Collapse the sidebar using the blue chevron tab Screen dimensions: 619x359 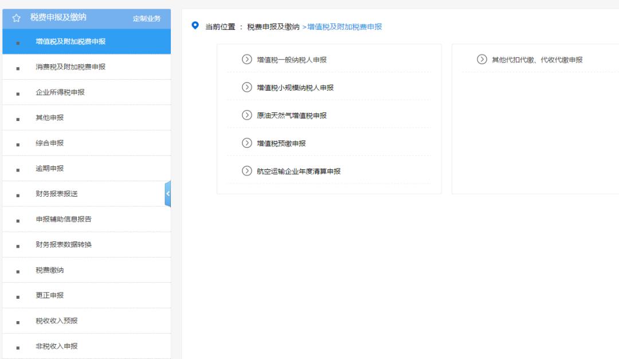point(168,194)
